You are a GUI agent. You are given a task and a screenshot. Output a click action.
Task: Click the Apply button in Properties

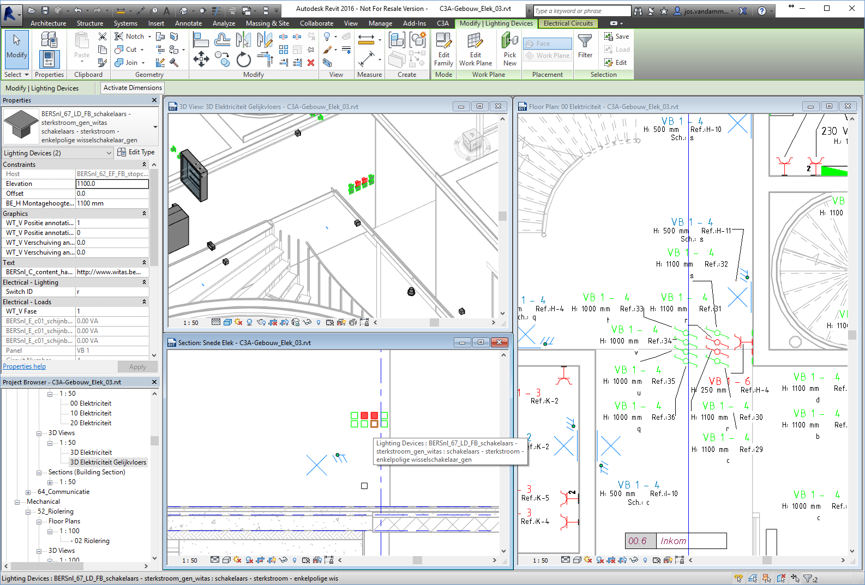(137, 367)
